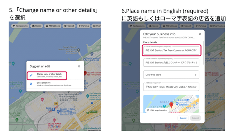Click Grand Nikko Tokyo Daiba hotel pin in left map
Viewport: 243px width, 136px height.
[x=54, y=120]
